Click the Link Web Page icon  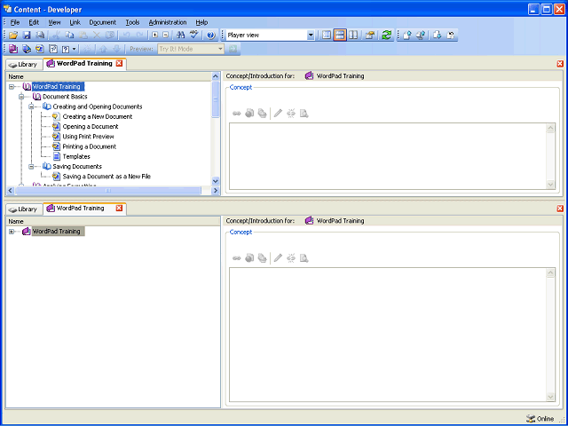pos(53,49)
